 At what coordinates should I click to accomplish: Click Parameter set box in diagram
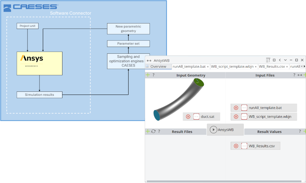[129, 44]
